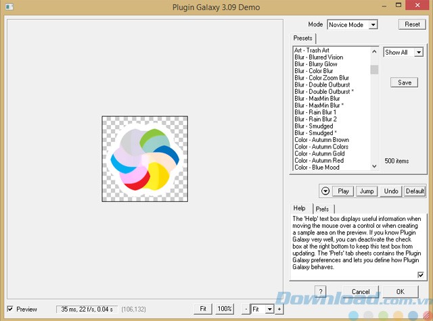Uncheck the help text update checkbox

421,275
